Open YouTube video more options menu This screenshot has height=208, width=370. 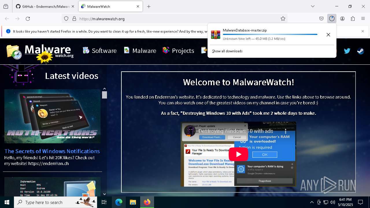[x=286, y=131]
